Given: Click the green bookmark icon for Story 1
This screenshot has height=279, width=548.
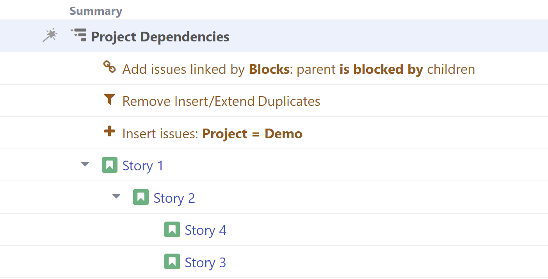Looking at the screenshot, I should 110,165.
